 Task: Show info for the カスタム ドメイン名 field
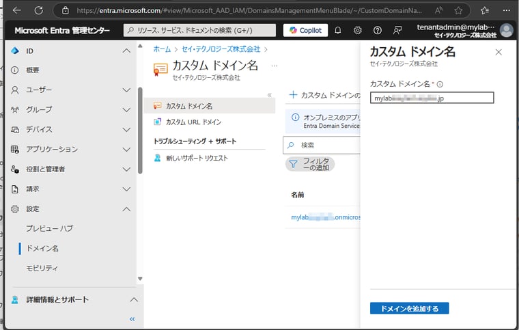(x=440, y=85)
